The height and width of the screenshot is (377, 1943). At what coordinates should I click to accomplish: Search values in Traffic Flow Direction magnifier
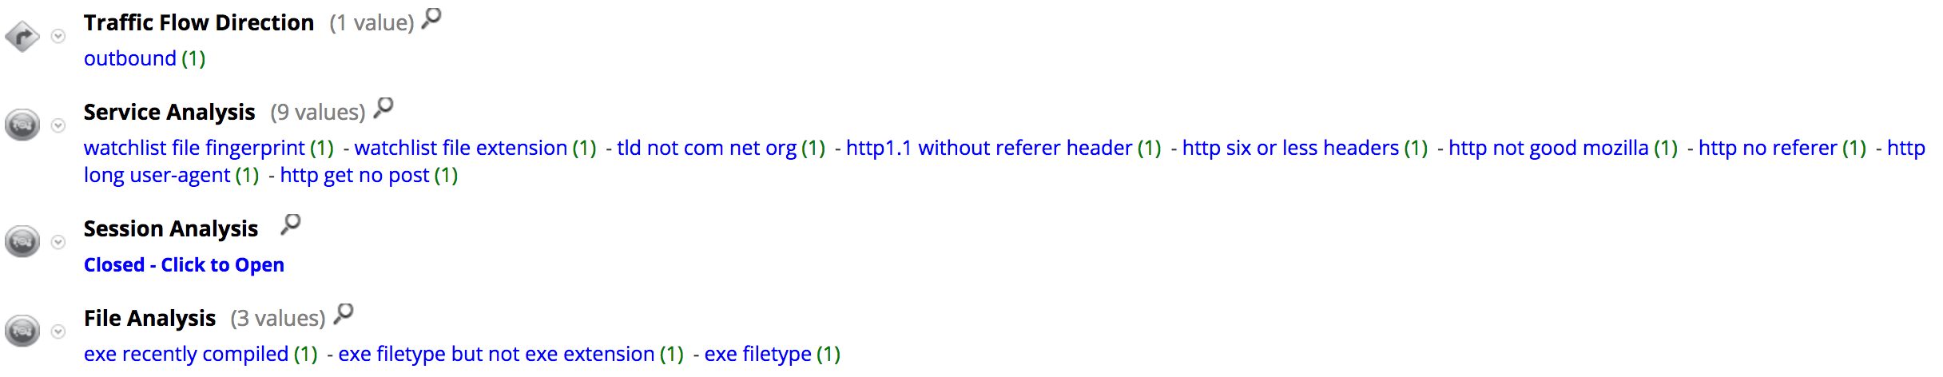click(431, 18)
